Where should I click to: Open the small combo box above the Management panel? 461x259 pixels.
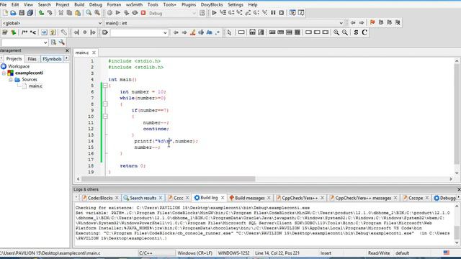click(x=24, y=42)
